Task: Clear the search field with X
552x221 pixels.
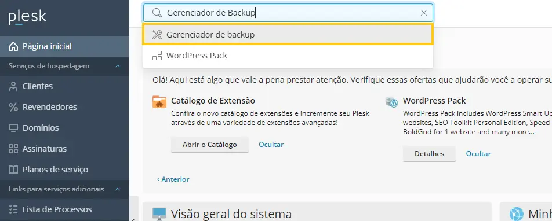Action: click(x=424, y=13)
